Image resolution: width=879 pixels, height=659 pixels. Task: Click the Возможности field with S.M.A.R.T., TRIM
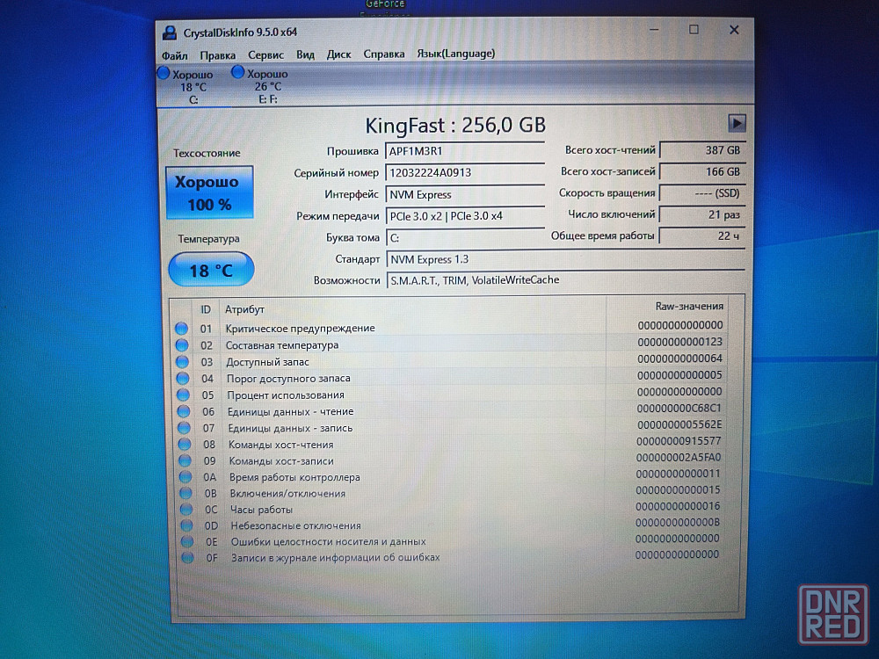(x=565, y=280)
